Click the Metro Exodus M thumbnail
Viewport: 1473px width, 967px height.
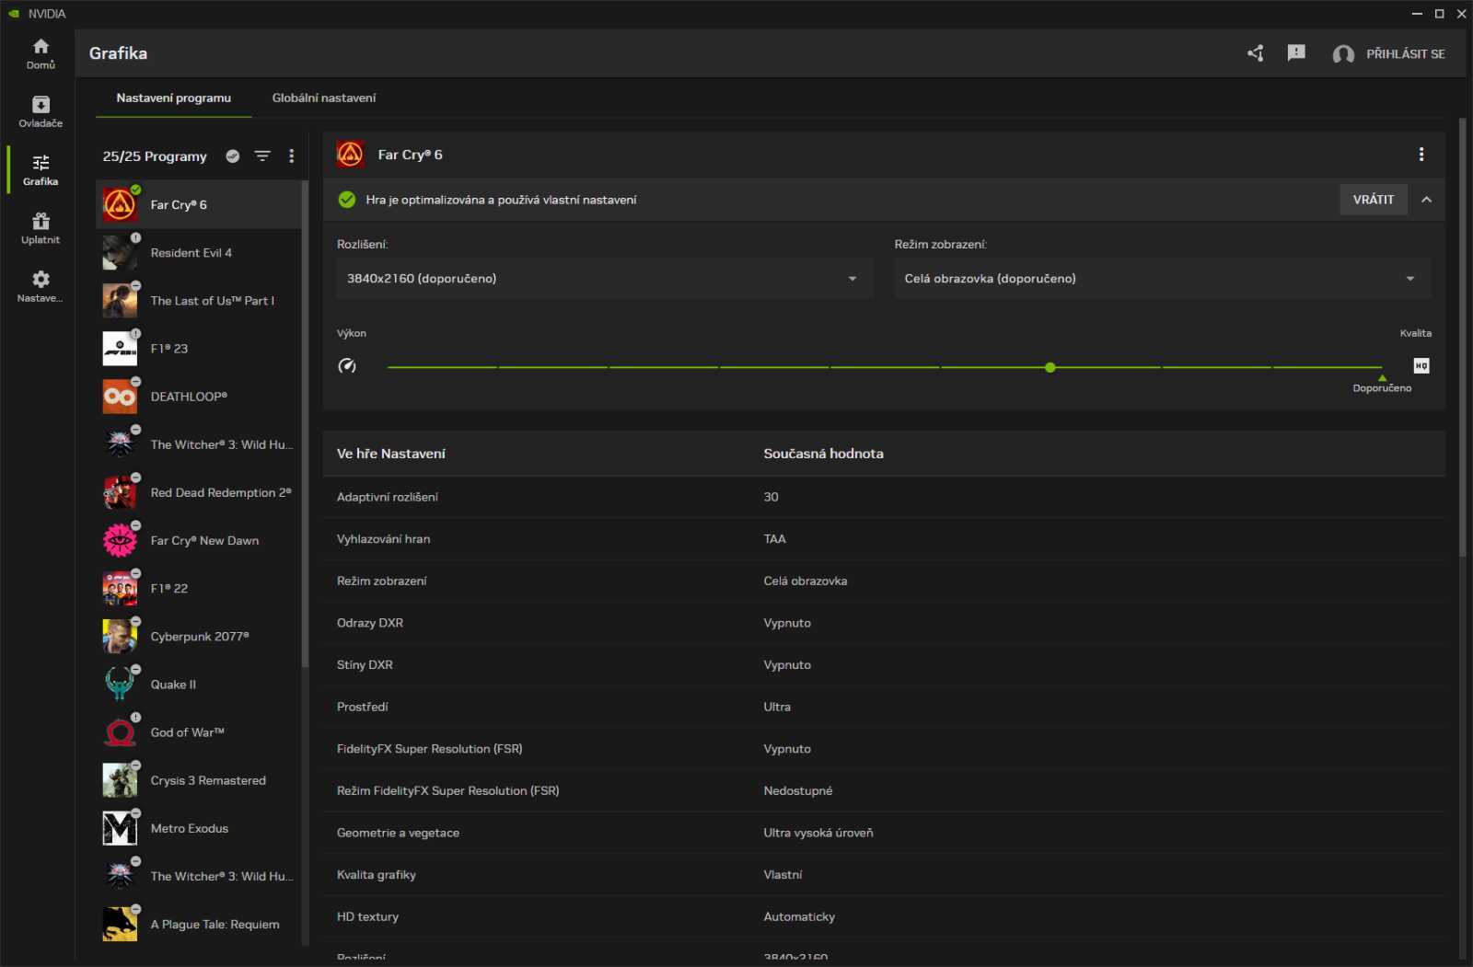[120, 829]
